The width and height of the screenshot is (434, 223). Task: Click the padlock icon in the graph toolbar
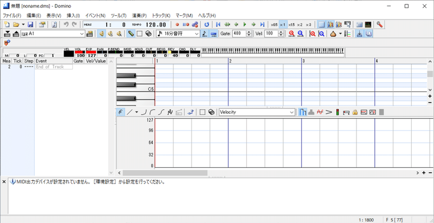pyautogui.click(x=355, y=112)
